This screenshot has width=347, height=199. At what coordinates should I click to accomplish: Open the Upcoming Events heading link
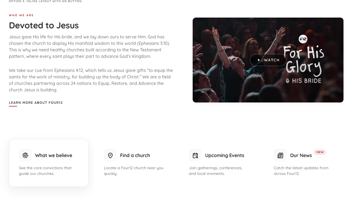(224, 155)
